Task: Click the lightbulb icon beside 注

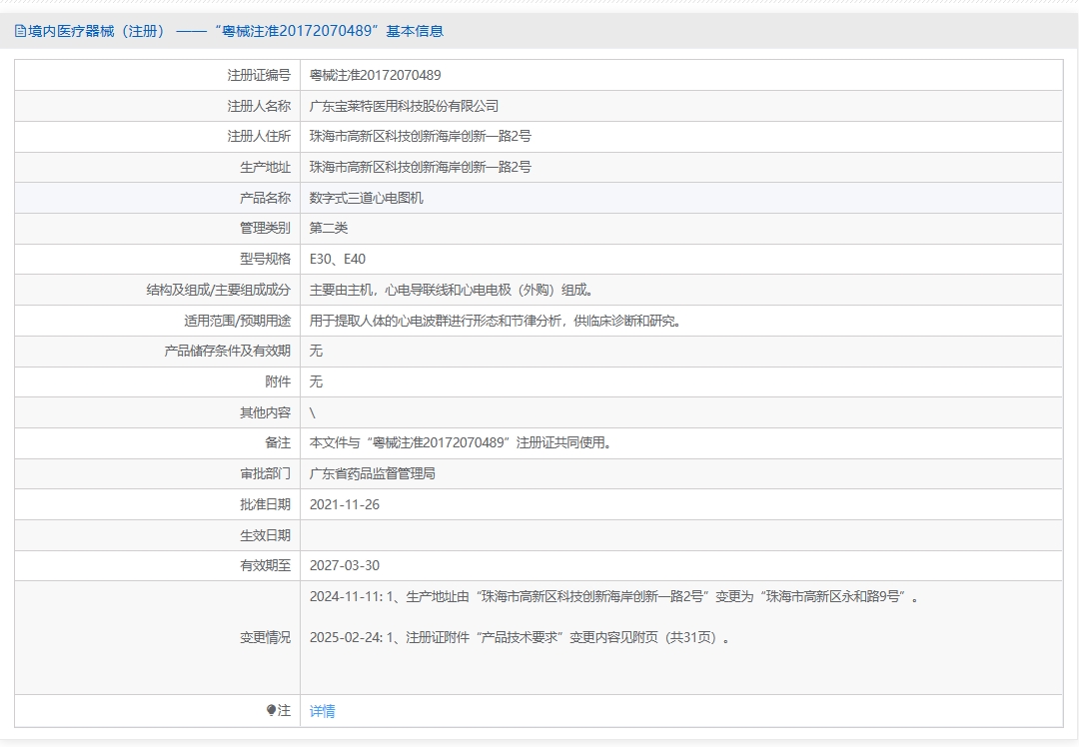Action: click(271, 710)
